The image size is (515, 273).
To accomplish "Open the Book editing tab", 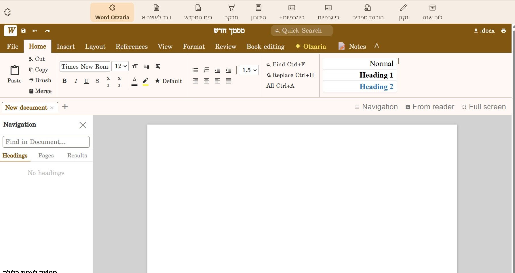I will pyautogui.click(x=265, y=46).
